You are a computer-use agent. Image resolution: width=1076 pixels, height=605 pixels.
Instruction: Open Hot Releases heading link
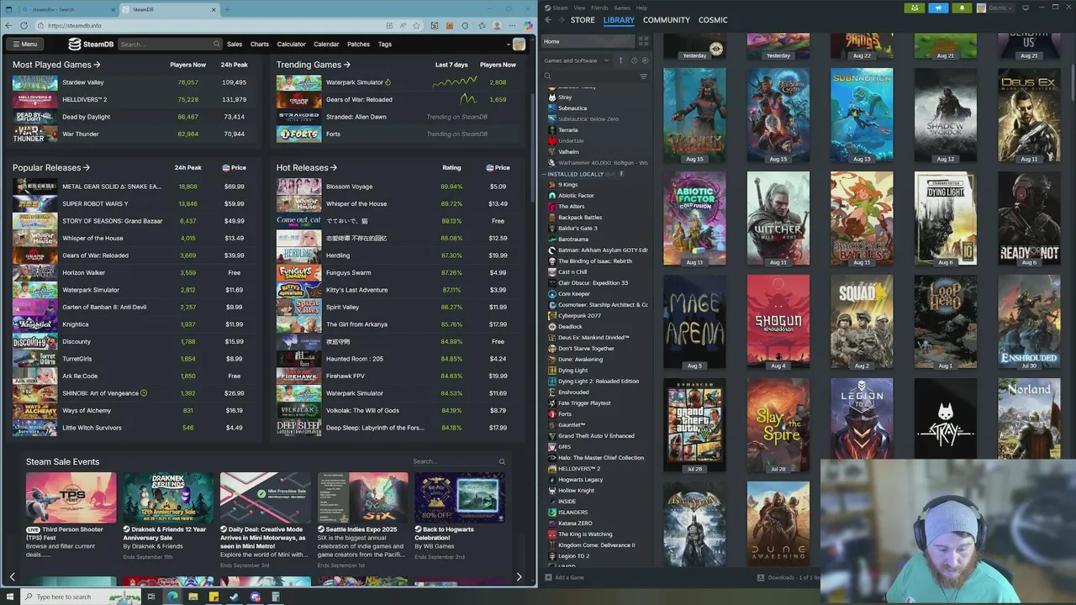[307, 168]
